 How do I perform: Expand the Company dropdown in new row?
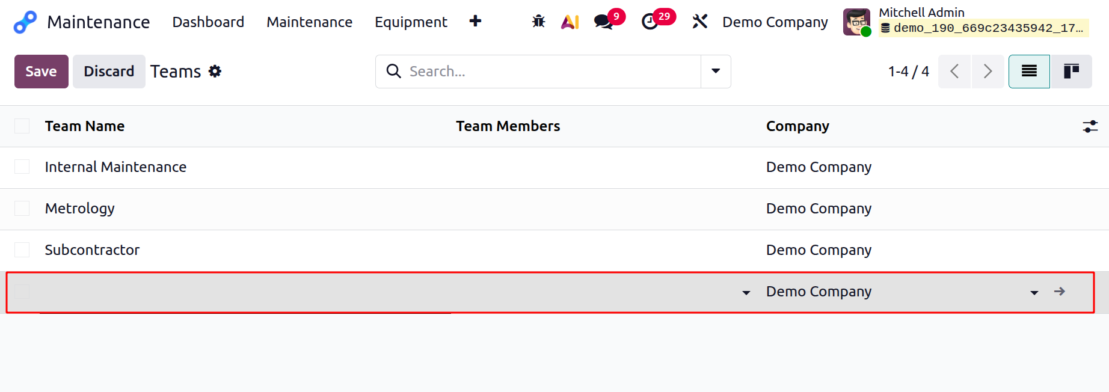[1034, 293]
